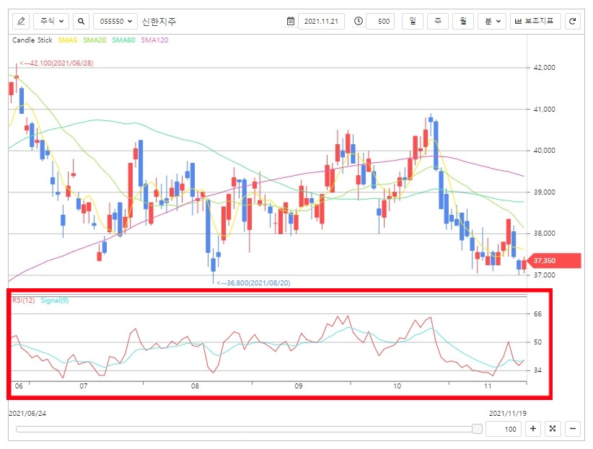Zoom out with the minus button
This screenshot has height=449, width=593.
pos(573,429)
